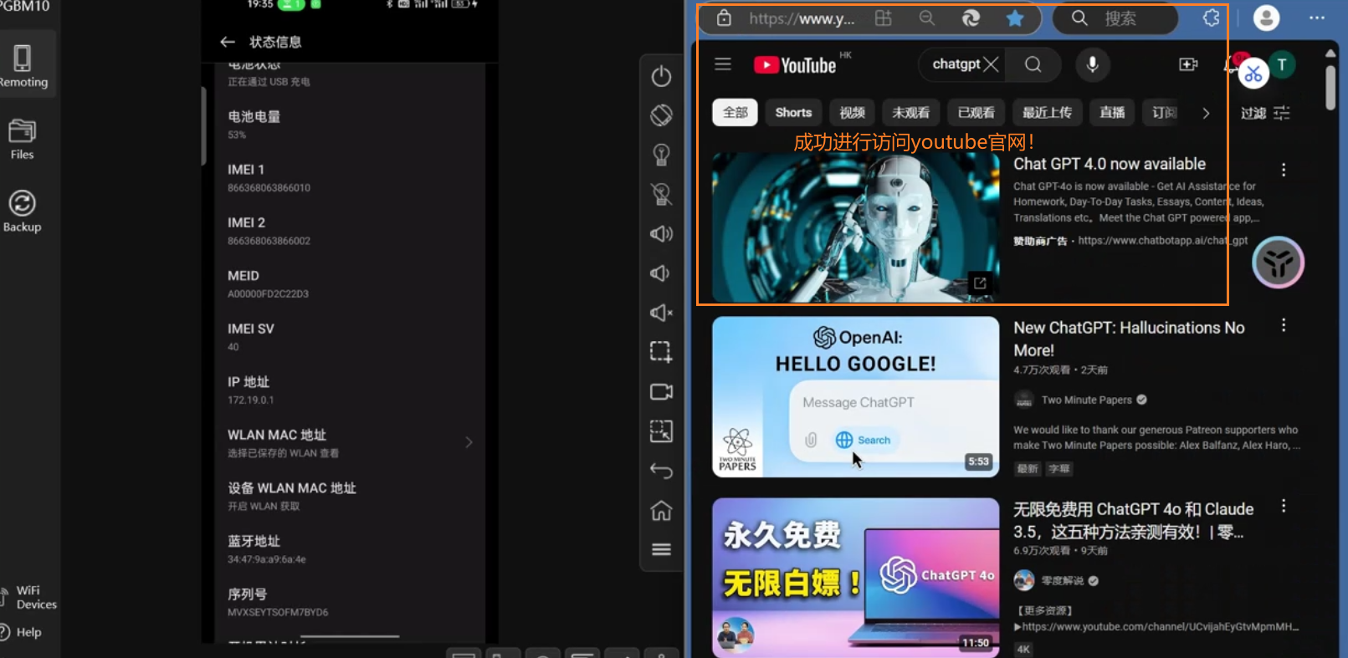Toggle fullscreen expand icon in device toolbar
This screenshot has width=1348, height=658.
661,431
